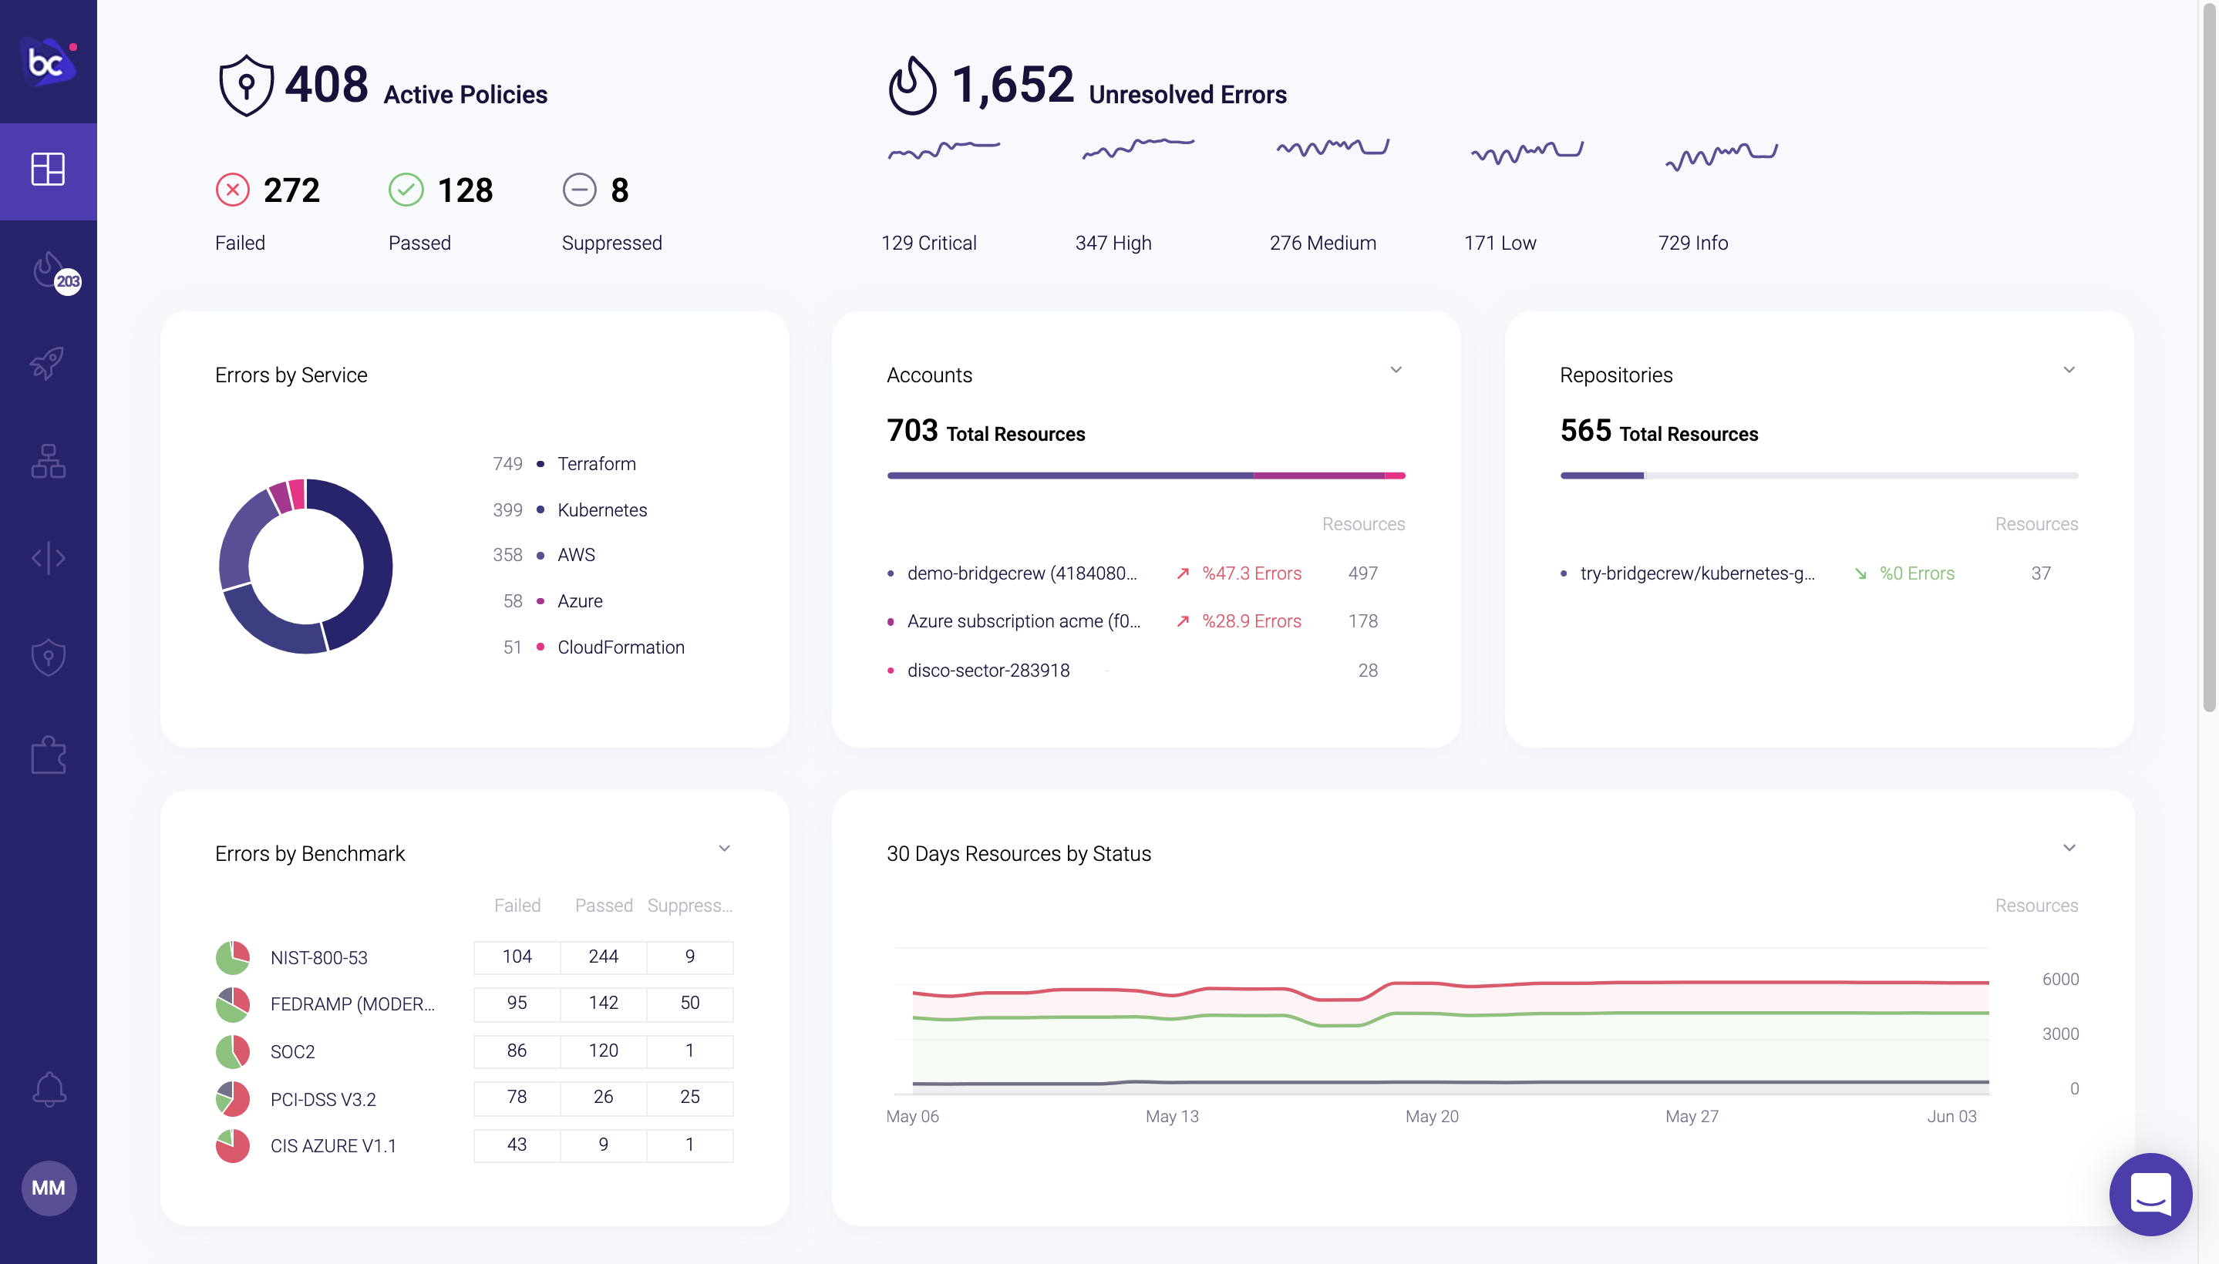Click the bell/notifications icon in sidebar
The width and height of the screenshot is (2219, 1264).
(47, 1089)
